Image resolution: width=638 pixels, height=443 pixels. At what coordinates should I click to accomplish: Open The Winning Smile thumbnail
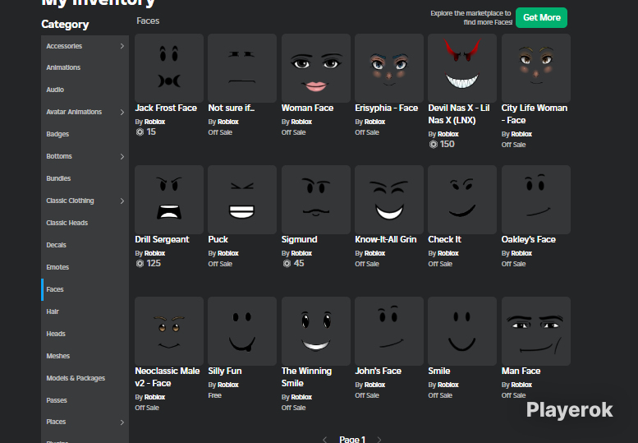pos(316,331)
